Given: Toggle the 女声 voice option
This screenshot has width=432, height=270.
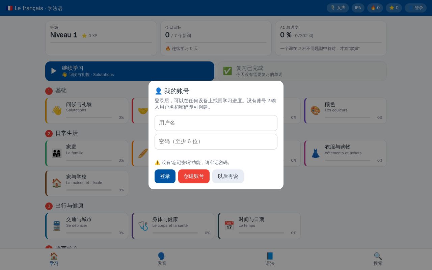Looking at the screenshot, I should [338, 8].
